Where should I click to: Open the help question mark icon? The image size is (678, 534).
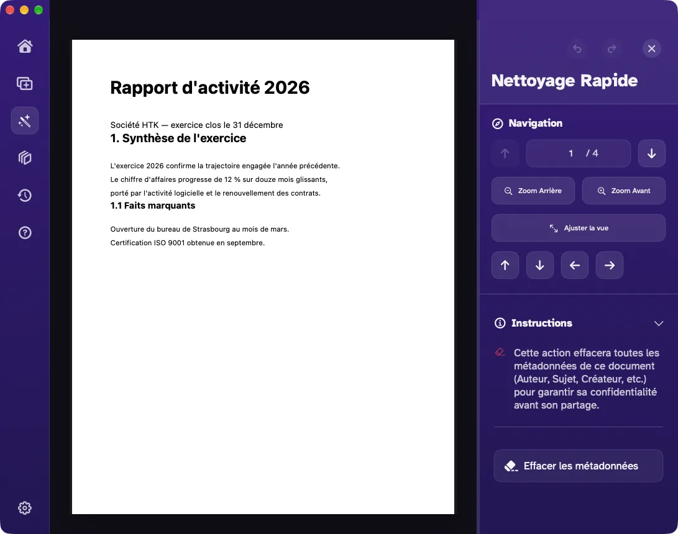(x=25, y=233)
